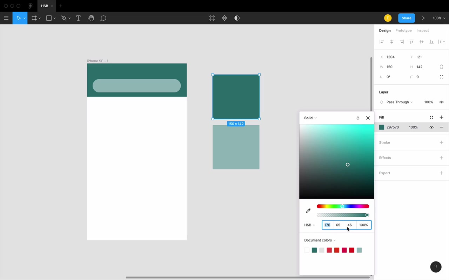Viewport: 449px width, 280px height.
Task: Select the Text tool
Action: coord(78,18)
